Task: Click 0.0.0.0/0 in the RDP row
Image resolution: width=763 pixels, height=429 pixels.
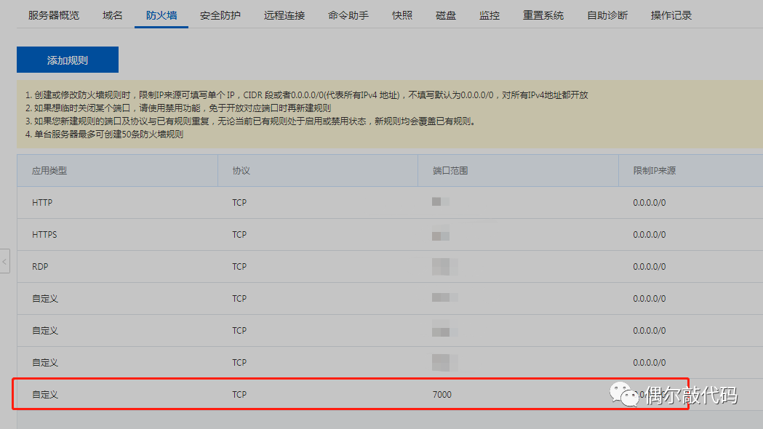Action: click(649, 267)
